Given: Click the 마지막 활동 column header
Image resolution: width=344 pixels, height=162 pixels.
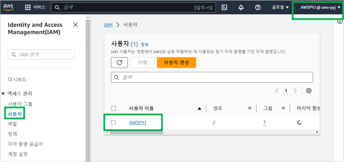Looking at the screenshot, I should tap(308, 108).
